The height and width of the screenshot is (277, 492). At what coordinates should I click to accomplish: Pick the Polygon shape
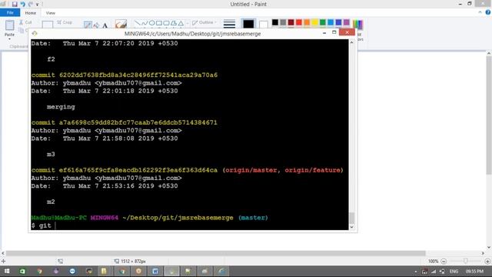[174, 23]
